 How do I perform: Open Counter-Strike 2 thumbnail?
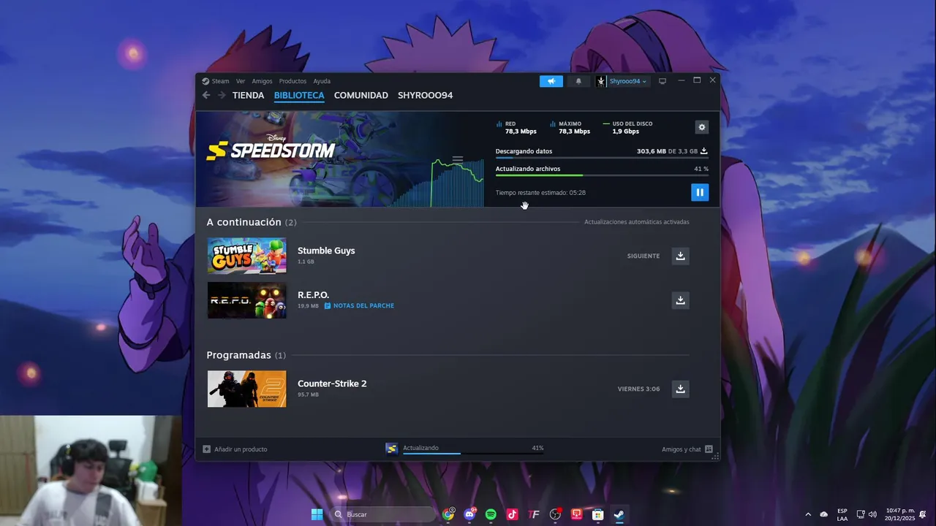pyautogui.click(x=247, y=389)
